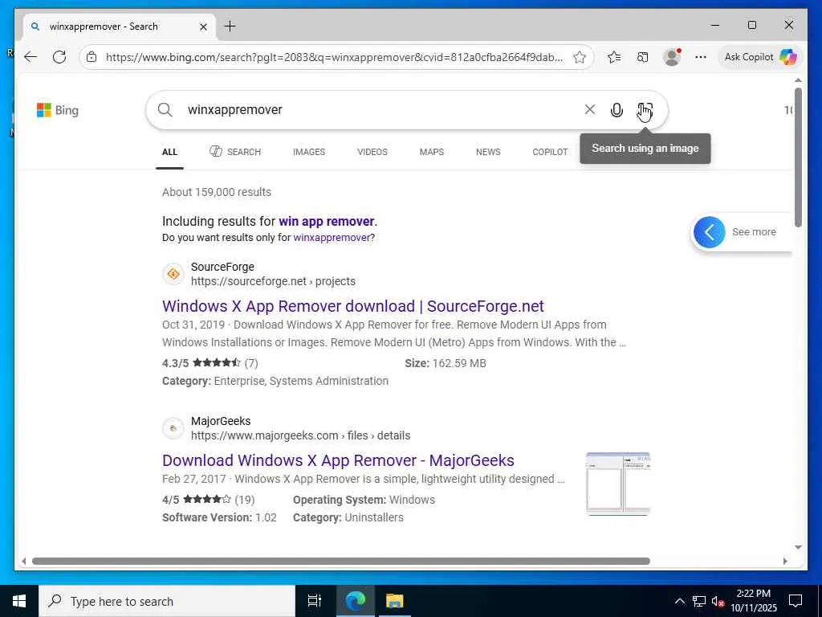
Task: Switch to the SEARCH tab
Action: [x=235, y=152]
